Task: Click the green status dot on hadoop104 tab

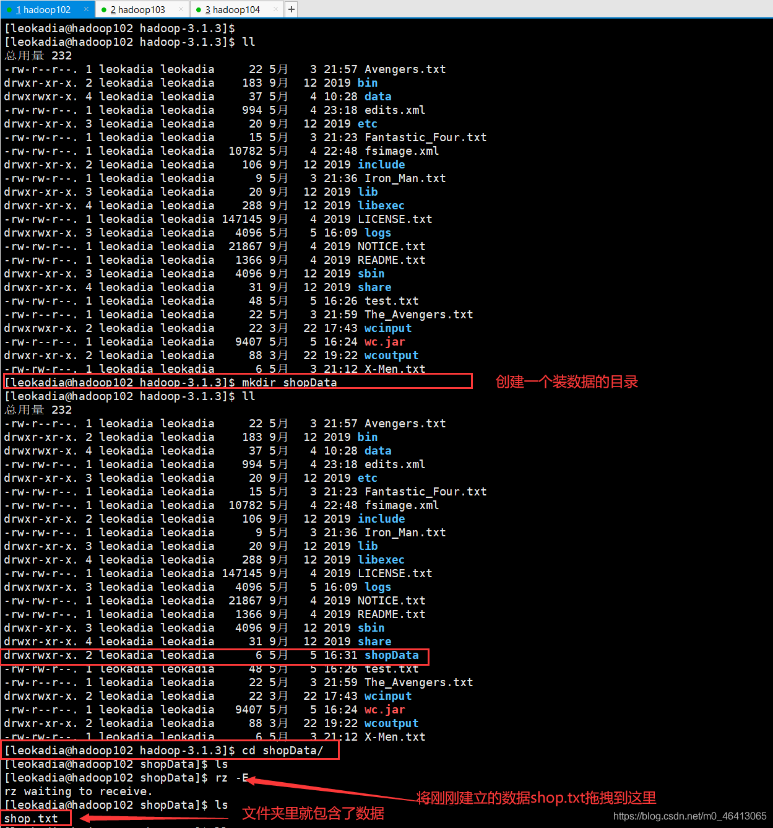Action: point(199,10)
